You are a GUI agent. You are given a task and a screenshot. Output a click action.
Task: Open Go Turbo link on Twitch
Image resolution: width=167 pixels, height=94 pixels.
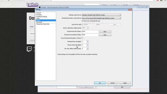coord(114,5)
